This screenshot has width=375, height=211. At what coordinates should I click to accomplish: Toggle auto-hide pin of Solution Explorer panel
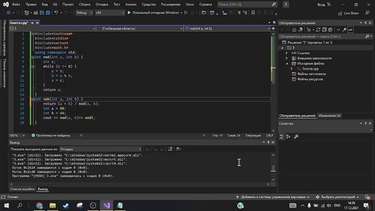pos(366,23)
